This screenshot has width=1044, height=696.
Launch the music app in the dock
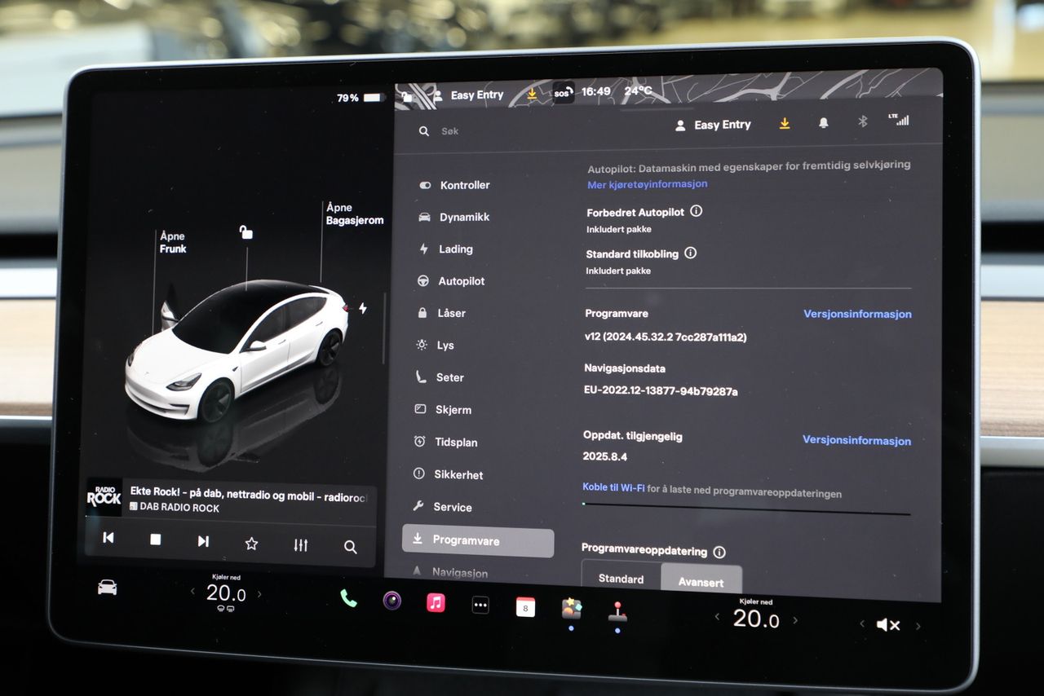point(436,602)
